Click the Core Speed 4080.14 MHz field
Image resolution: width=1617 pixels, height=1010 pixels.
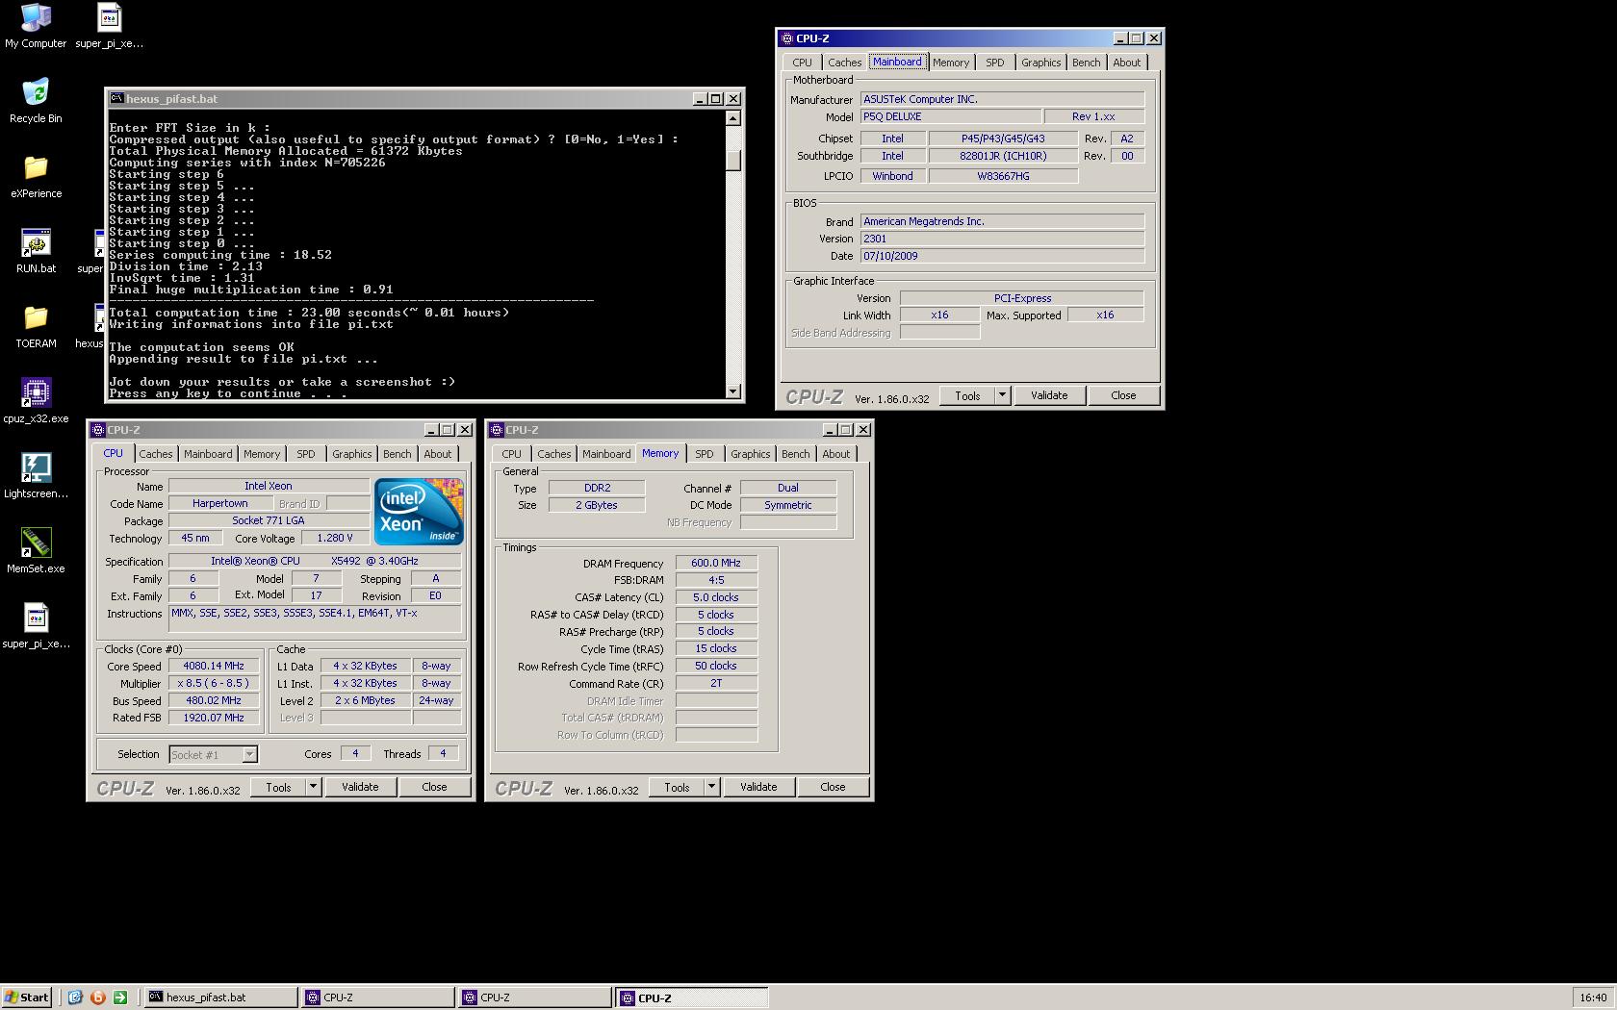click(x=214, y=666)
